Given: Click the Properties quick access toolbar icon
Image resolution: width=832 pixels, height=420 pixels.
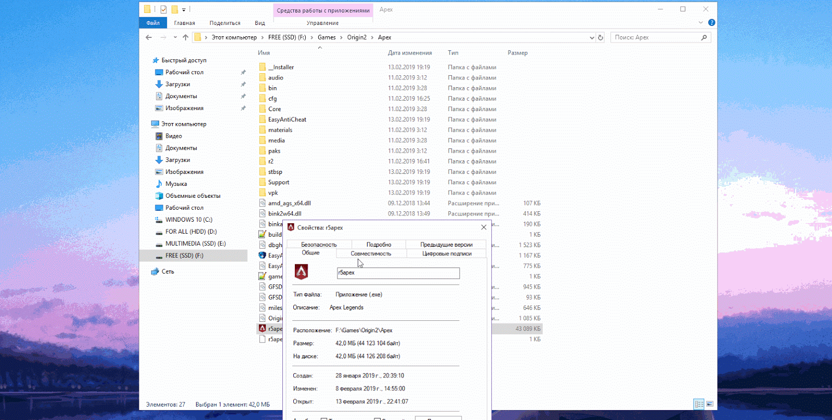Looking at the screenshot, I should (163, 9).
